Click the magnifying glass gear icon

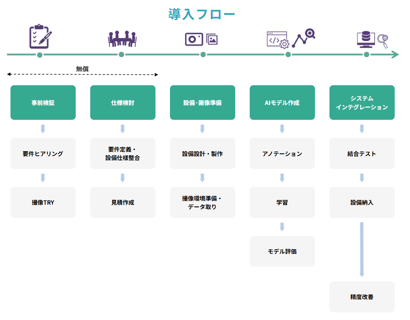tap(383, 40)
